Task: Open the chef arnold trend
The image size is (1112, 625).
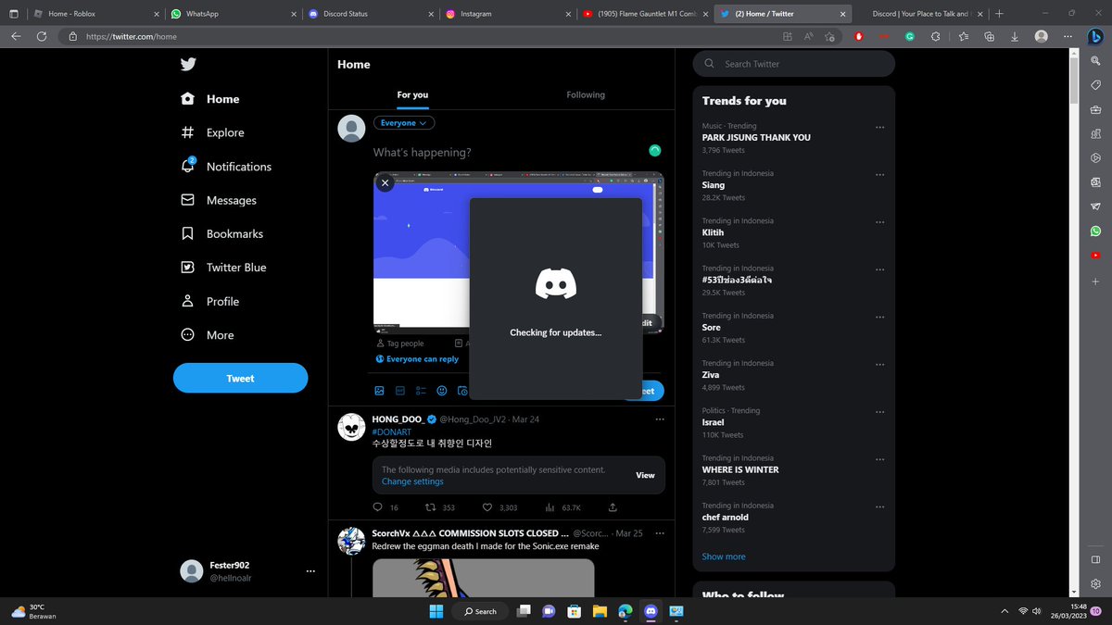Action: click(726, 518)
